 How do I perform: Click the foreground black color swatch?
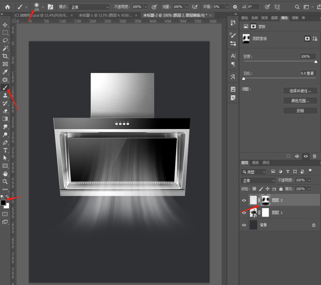coord(3,202)
